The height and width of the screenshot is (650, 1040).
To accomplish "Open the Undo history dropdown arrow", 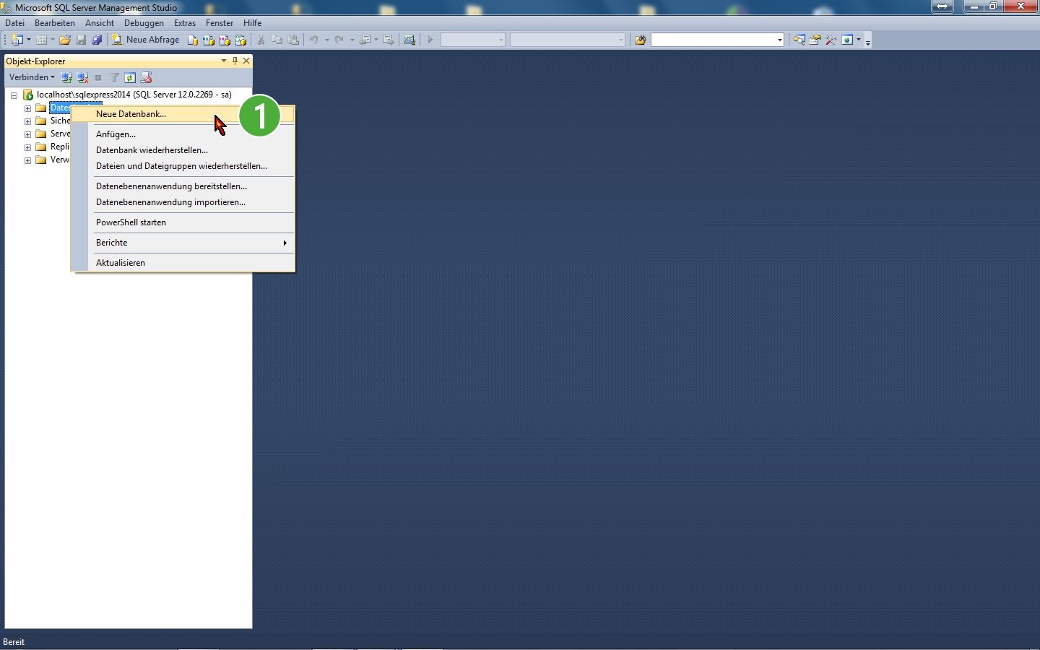I will coord(326,40).
